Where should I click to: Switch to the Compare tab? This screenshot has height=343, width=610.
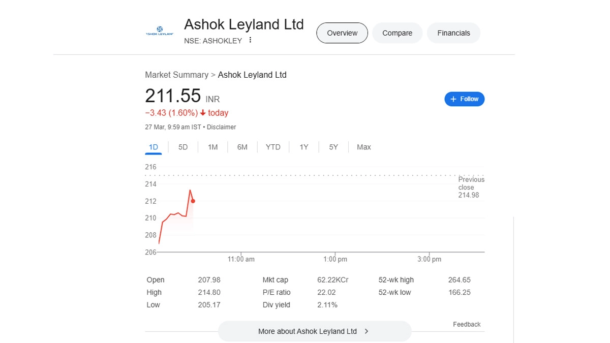coord(397,33)
